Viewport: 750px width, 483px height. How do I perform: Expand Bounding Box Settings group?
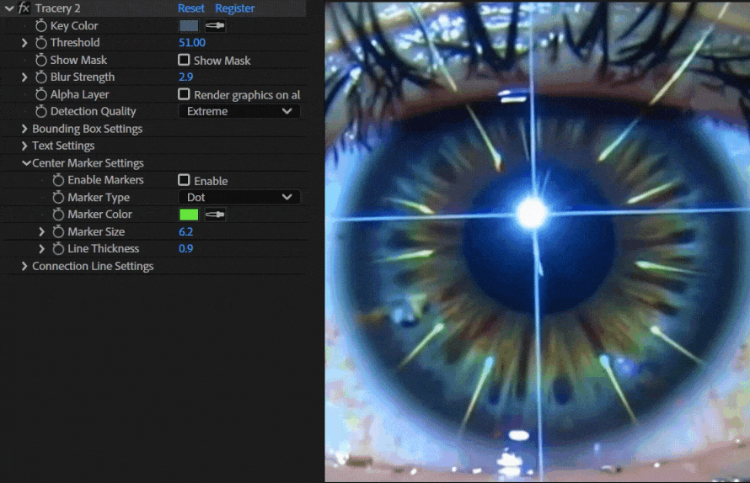click(x=24, y=129)
